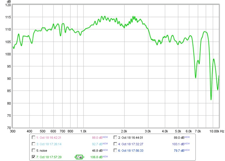Click the 2.0k frequency axis label
This screenshot has height=161, width=225.
[124, 131]
